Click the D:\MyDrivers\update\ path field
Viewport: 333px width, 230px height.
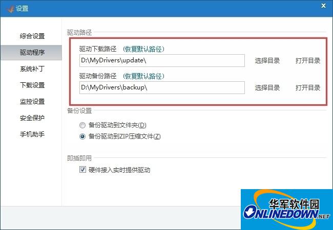point(162,61)
